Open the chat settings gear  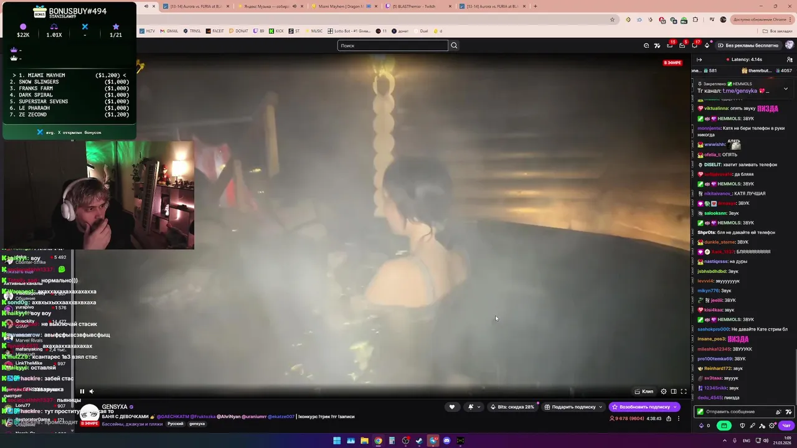pyautogui.click(x=772, y=426)
